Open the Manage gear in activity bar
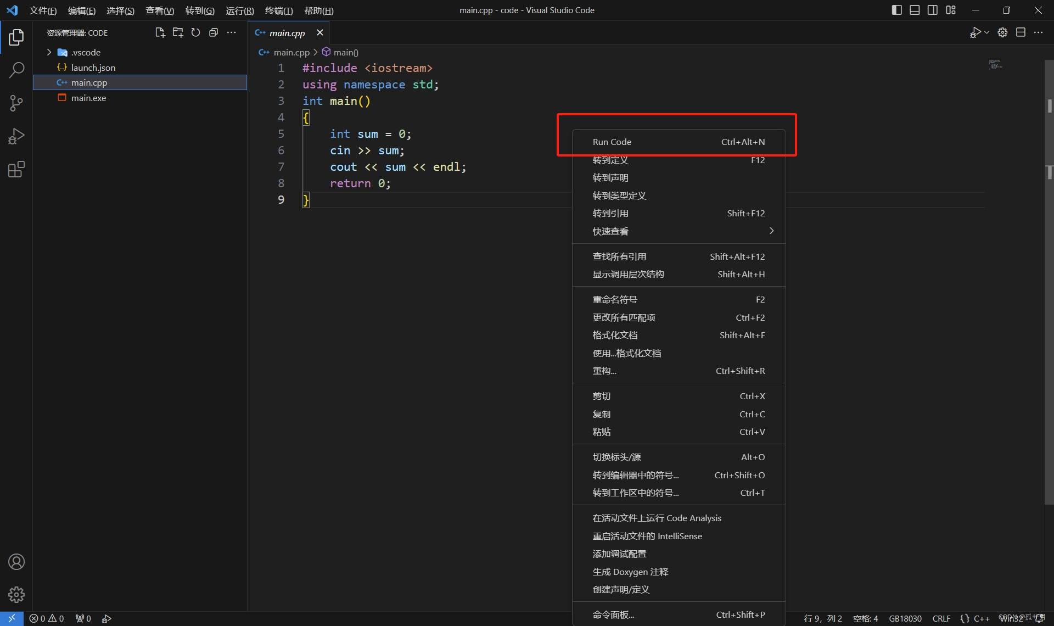The image size is (1054, 626). pyautogui.click(x=16, y=595)
